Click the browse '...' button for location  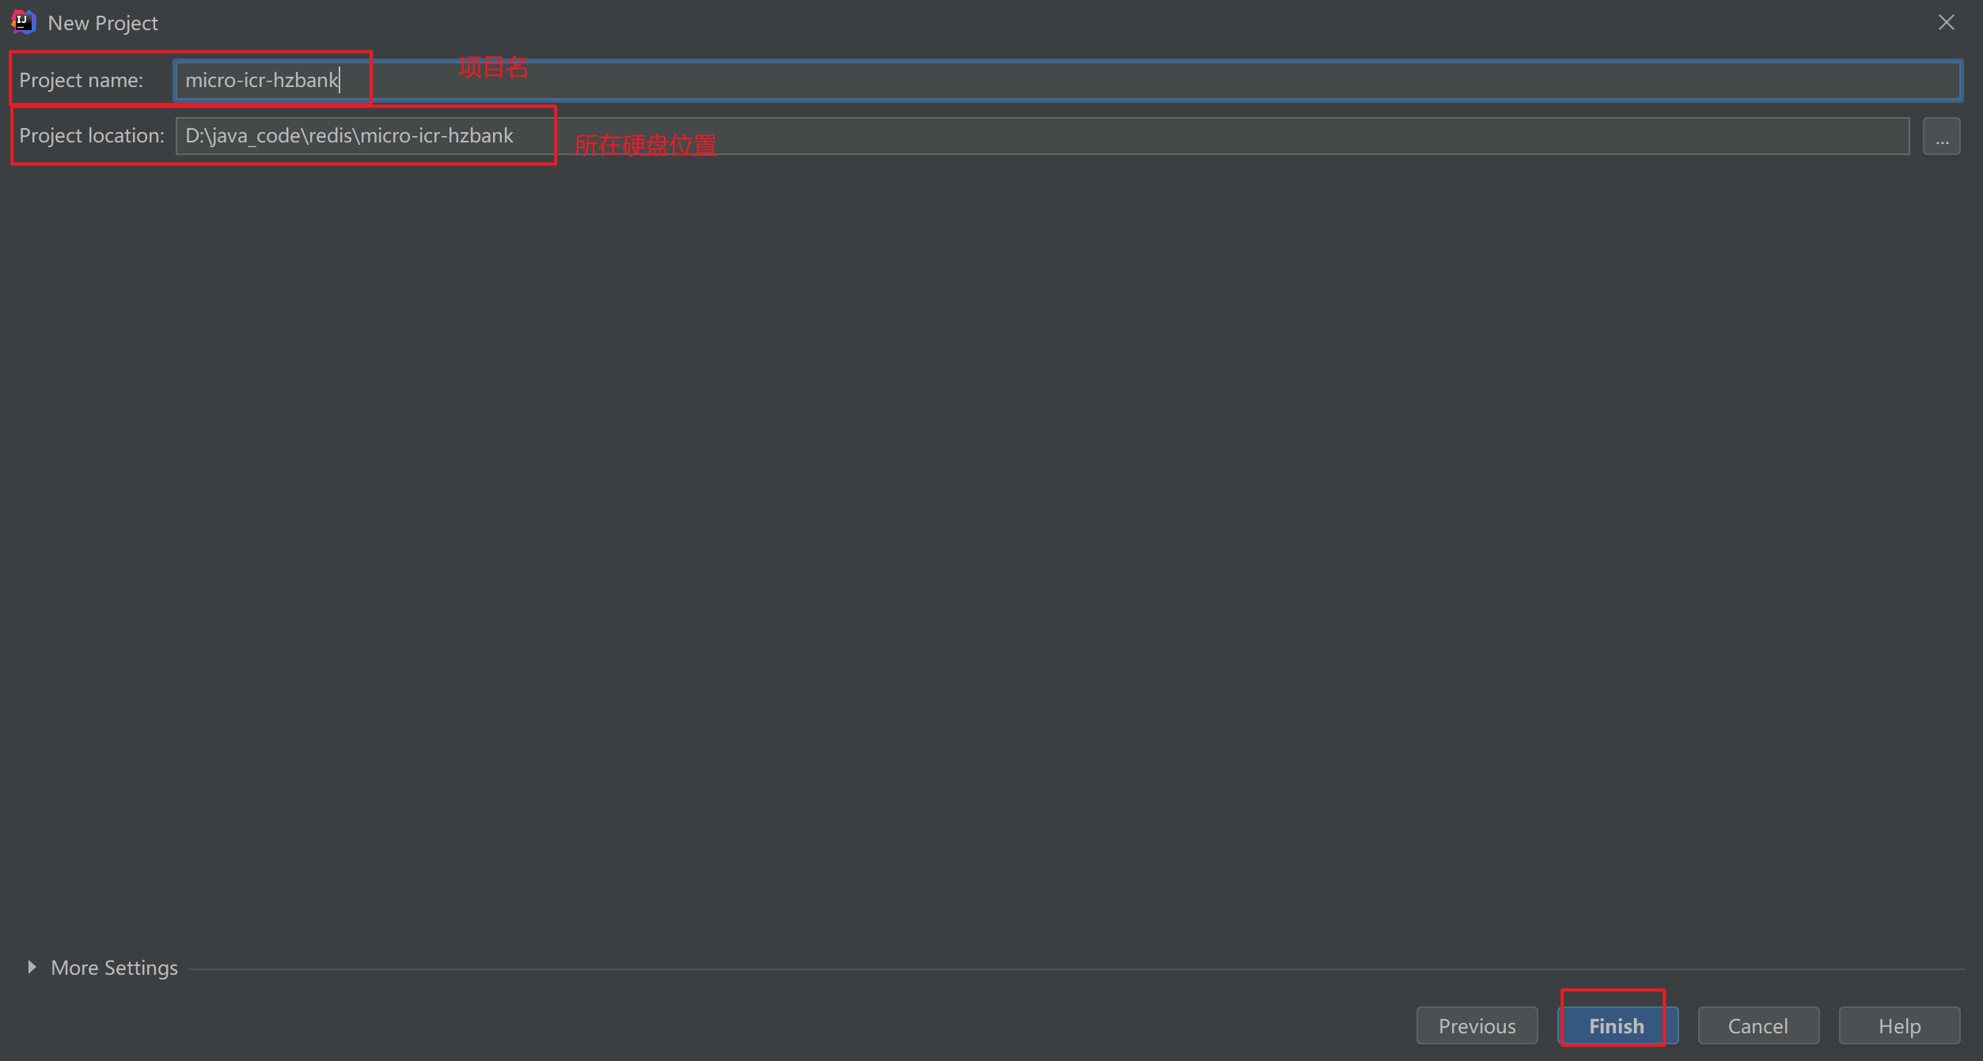click(1941, 137)
